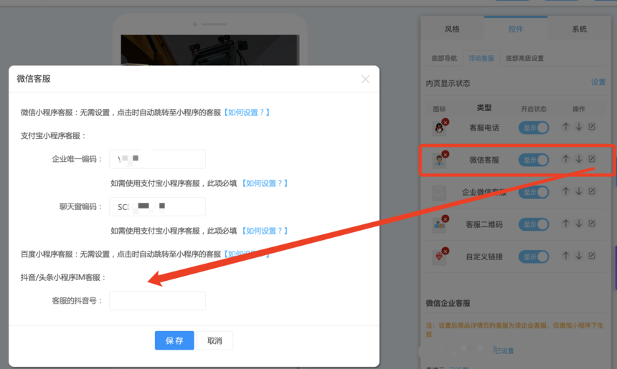This screenshot has width=617, height=369.
Task: Close the 微信客服 dialog with X
Action: 365,80
